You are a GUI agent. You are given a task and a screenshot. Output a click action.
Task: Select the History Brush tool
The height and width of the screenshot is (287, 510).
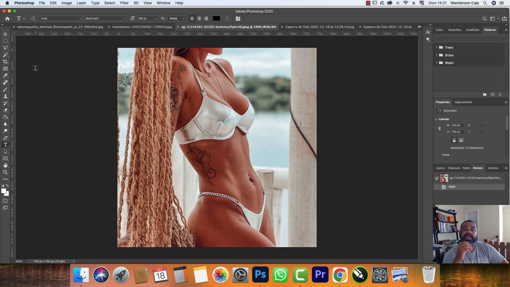[5, 103]
